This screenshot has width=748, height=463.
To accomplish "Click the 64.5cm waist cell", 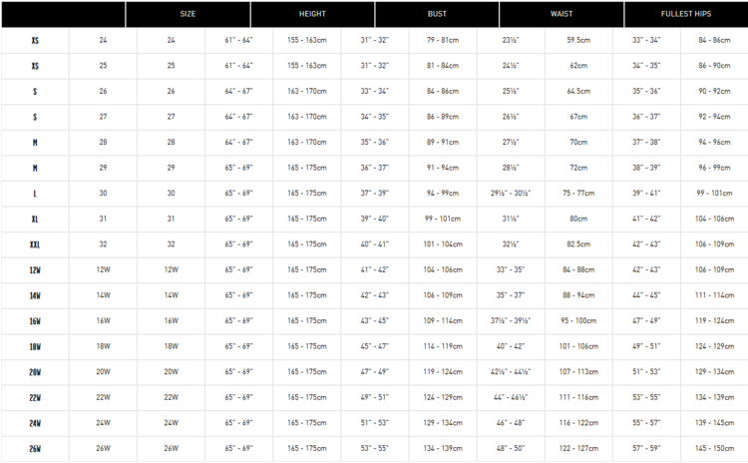I will 578,91.
